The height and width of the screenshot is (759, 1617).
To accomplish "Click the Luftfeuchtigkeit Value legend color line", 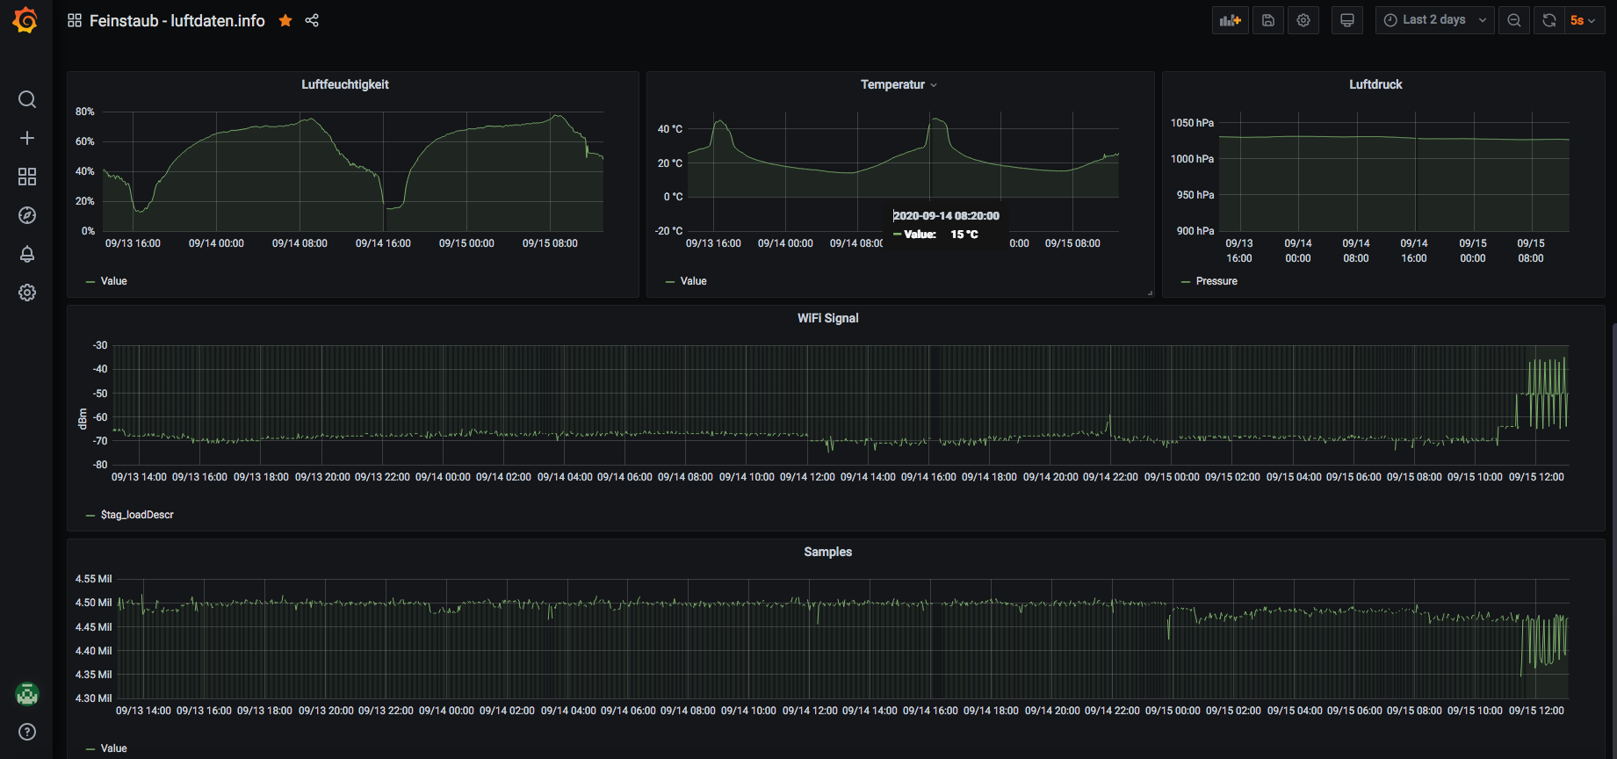I will coord(90,281).
